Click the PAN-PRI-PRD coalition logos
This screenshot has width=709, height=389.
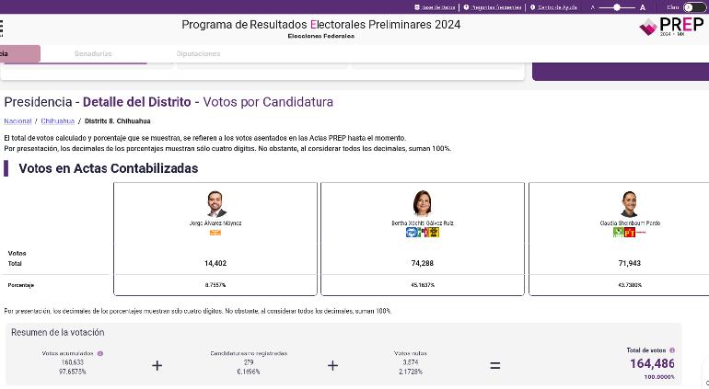[x=422, y=233]
